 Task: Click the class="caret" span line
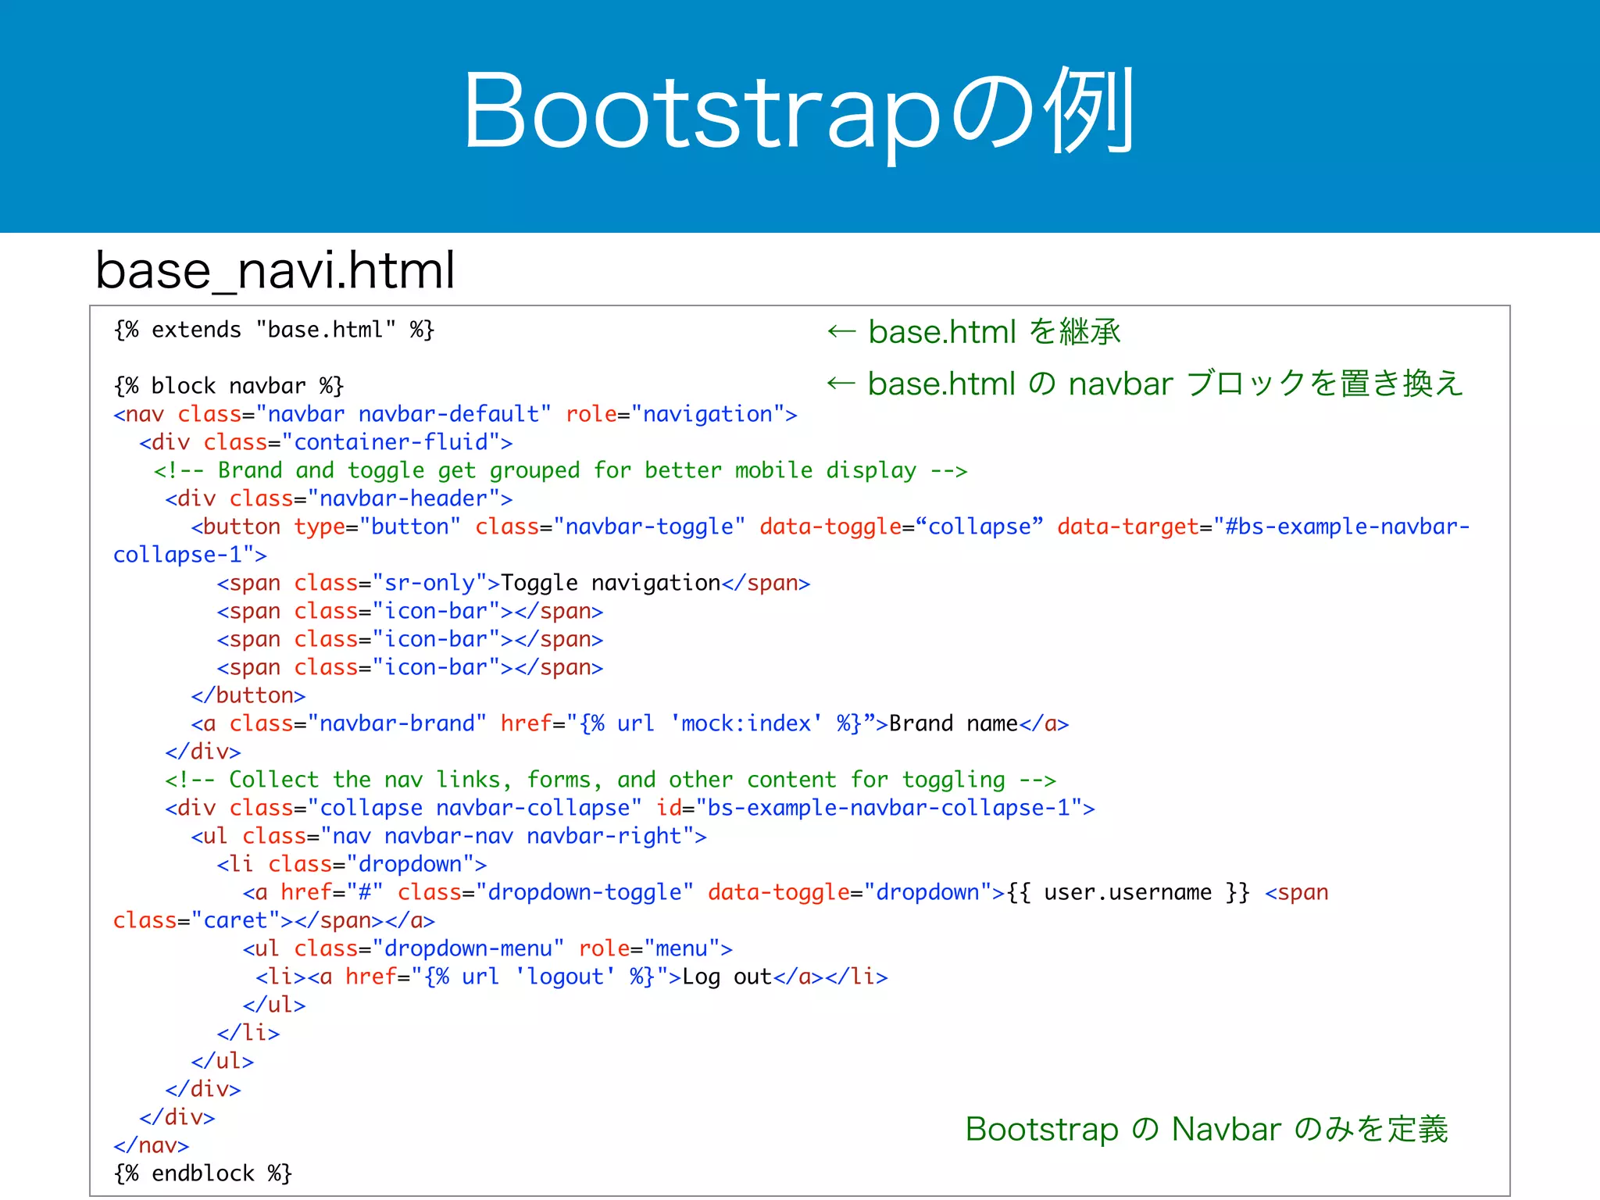click(274, 920)
